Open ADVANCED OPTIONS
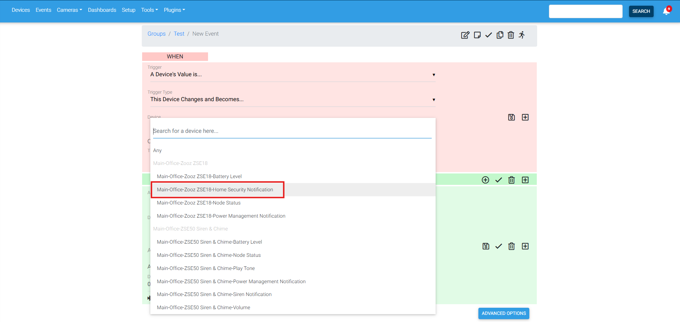This screenshot has width=680, height=322. [x=504, y=313]
